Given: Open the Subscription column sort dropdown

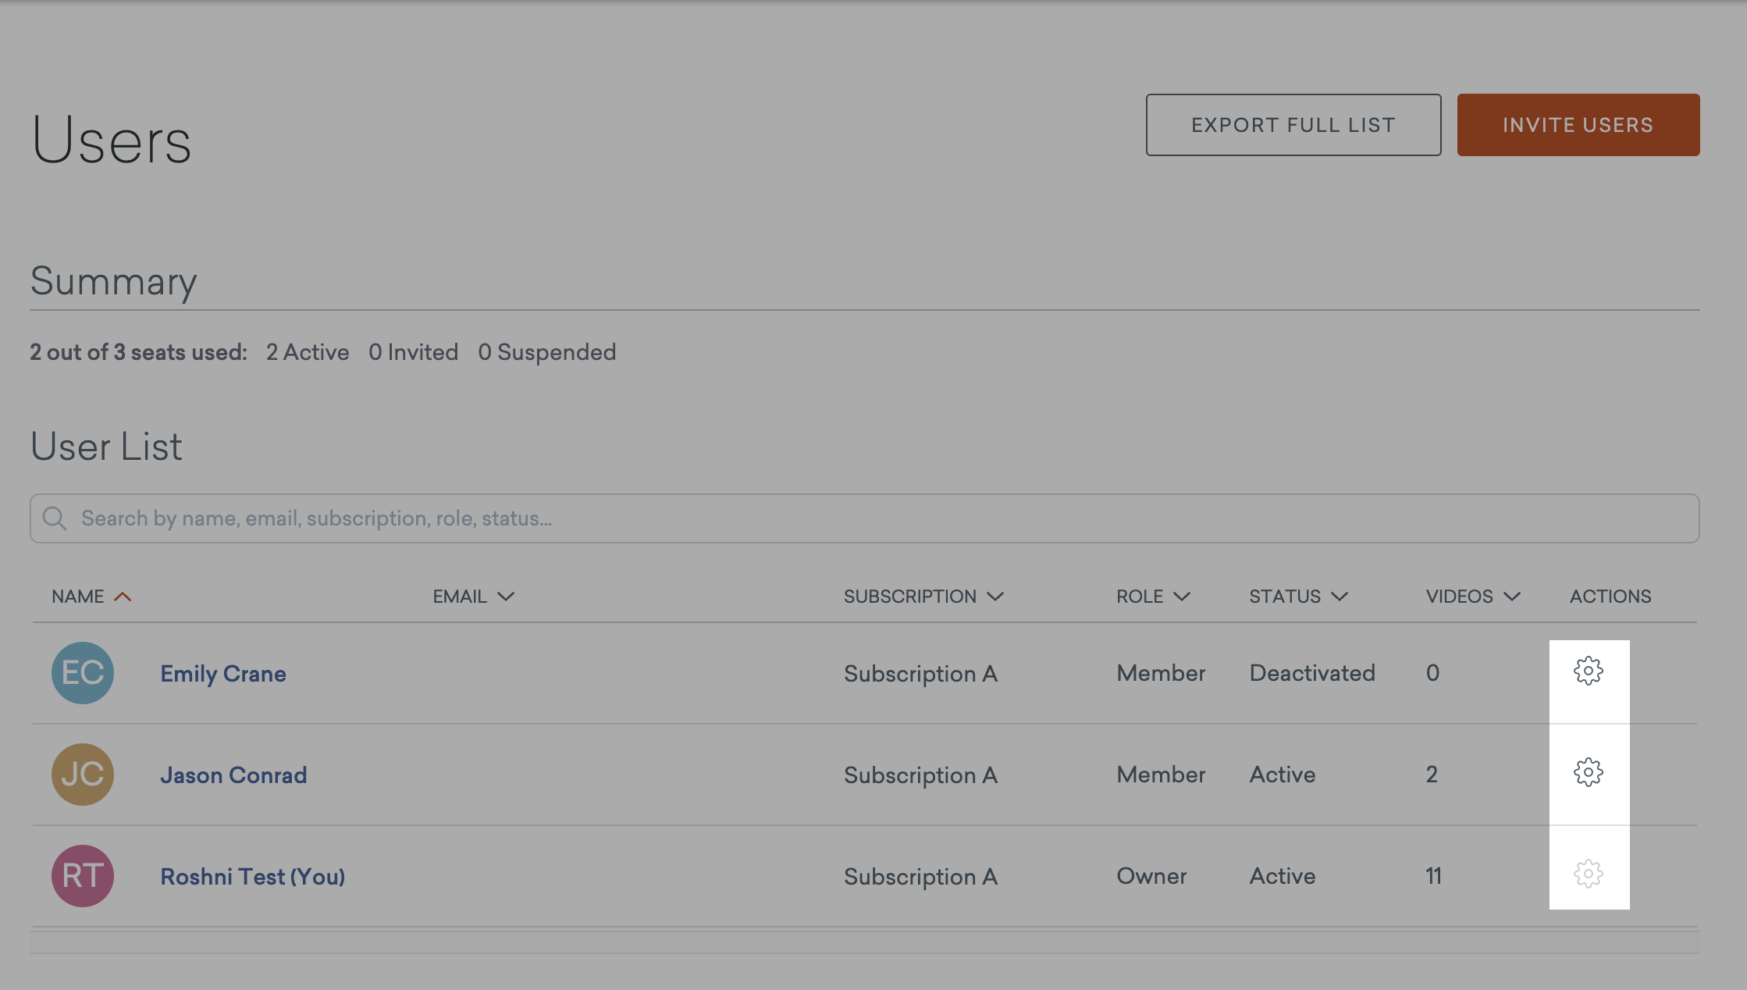Looking at the screenshot, I should 995,596.
